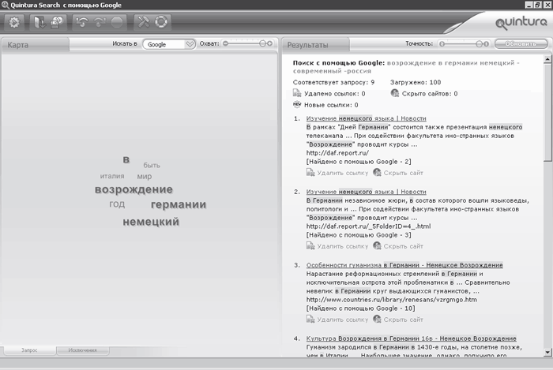
Task: Click the results scrollbar down arrow
Action: [x=547, y=352]
